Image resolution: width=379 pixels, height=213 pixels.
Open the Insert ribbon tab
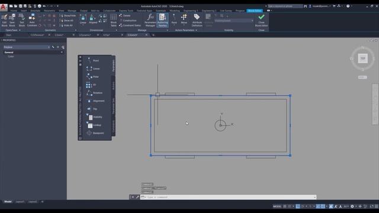pyautogui.click(x=24, y=11)
